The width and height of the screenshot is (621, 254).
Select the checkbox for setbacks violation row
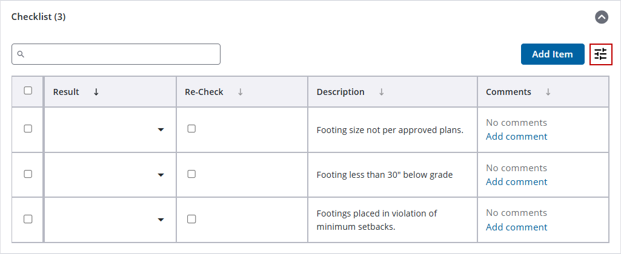point(28,219)
